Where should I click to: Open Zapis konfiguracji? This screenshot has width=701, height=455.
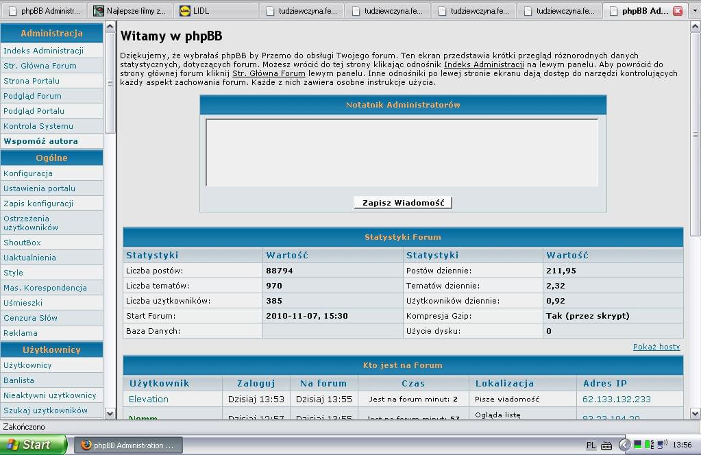point(38,204)
